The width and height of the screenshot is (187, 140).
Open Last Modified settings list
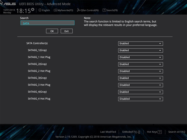tap(108, 132)
